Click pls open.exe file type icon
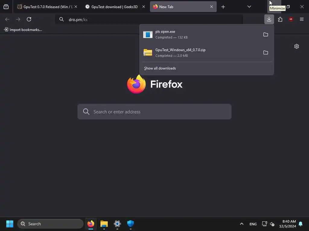 [148, 35]
